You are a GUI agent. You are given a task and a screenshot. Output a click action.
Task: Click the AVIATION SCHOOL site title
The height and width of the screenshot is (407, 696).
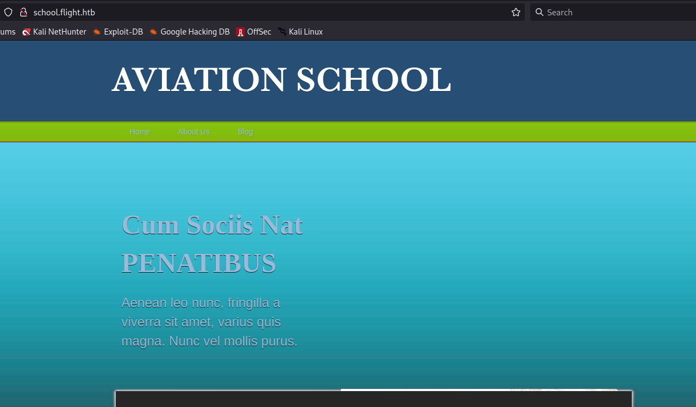[281, 80]
